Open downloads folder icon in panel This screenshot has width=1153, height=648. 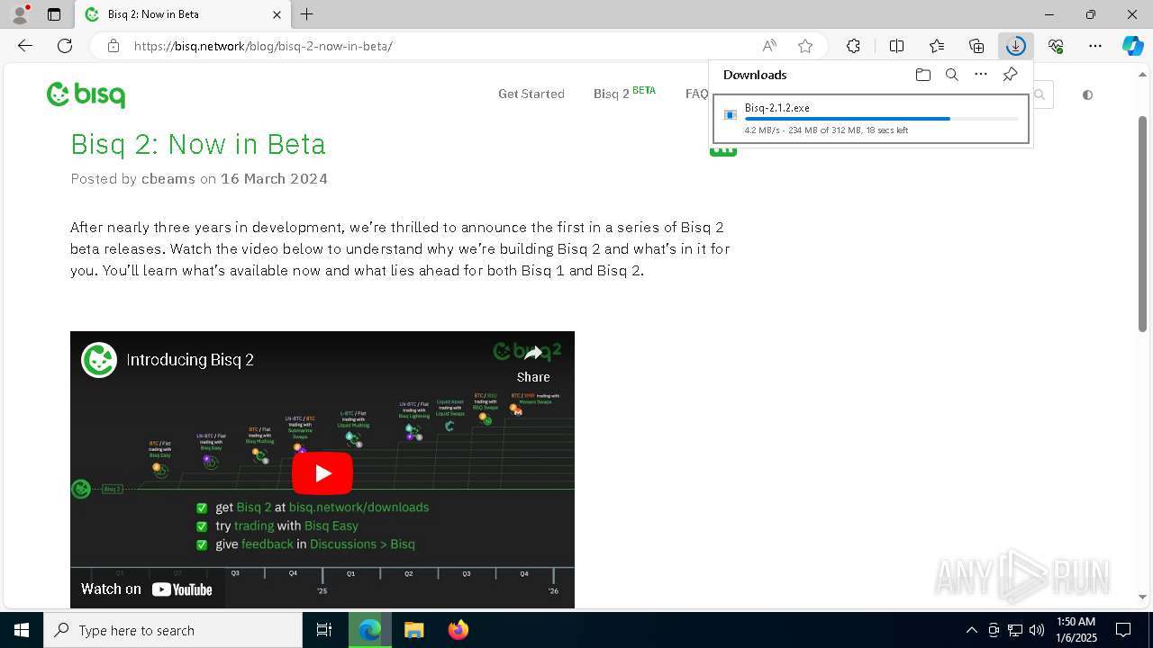(x=922, y=75)
